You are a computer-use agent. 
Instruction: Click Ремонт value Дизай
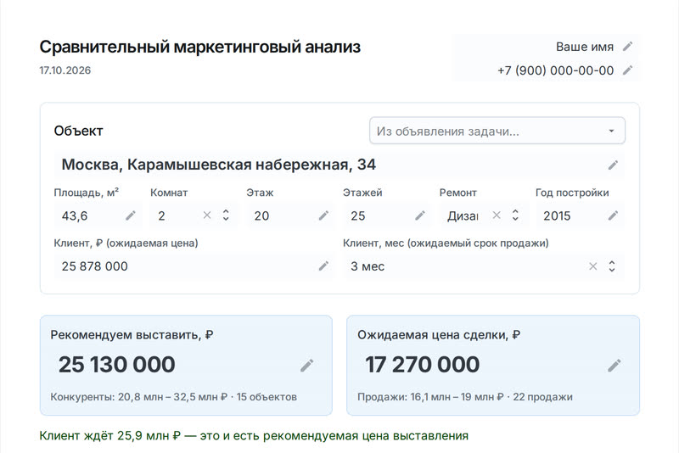pyautogui.click(x=463, y=215)
